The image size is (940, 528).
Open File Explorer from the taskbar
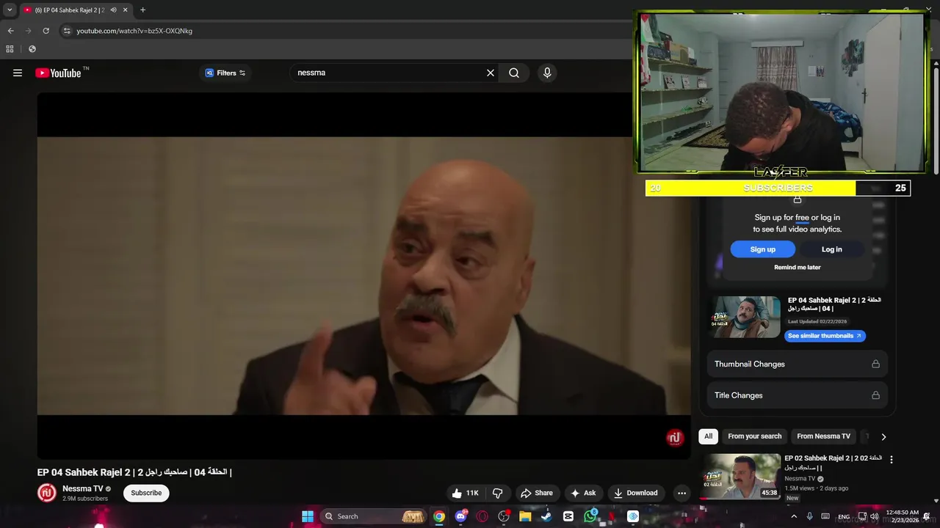coord(525,516)
